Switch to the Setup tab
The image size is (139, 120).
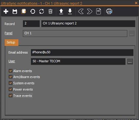tap(11, 43)
